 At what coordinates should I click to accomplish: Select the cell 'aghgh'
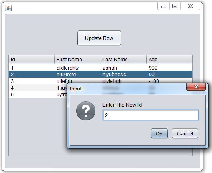(x=123, y=68)
